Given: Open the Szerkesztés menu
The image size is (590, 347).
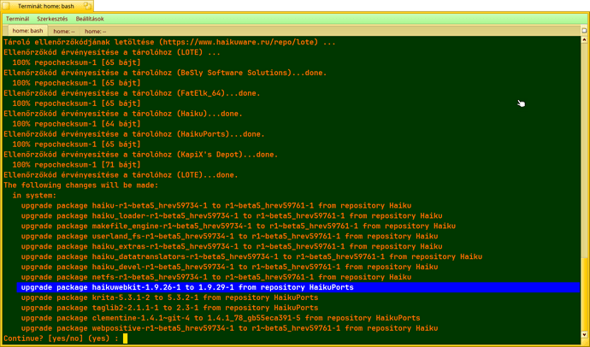Looking at the screenshot, I should tap(52, 19).
